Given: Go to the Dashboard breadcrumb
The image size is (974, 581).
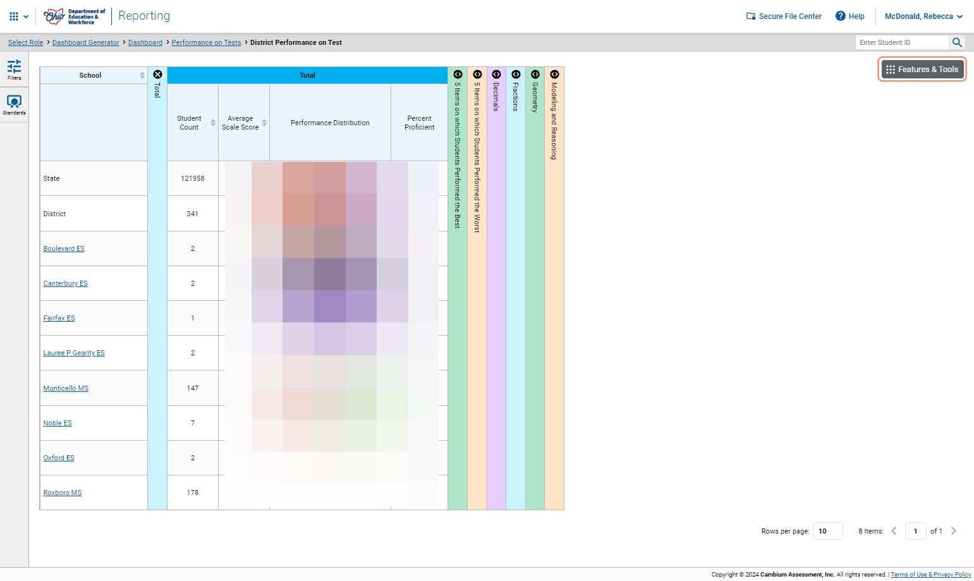Looking at the screenshot, I should tap(145, 42).
